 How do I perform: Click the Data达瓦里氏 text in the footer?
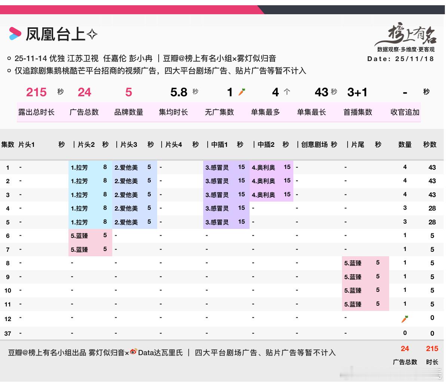click(160, 353)
